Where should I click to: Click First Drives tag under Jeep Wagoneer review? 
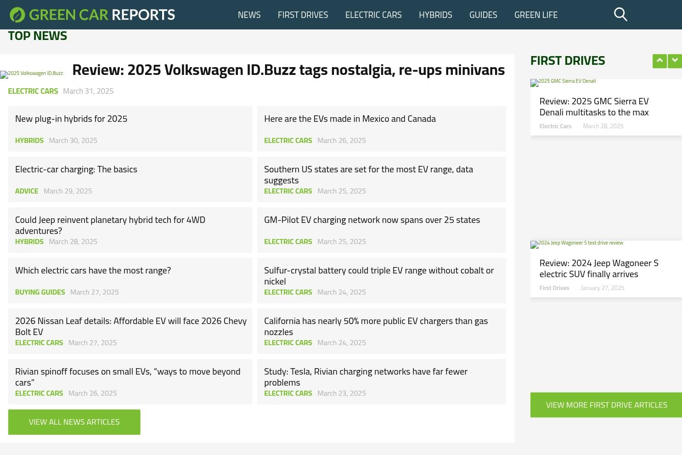[x=554, y=288]
